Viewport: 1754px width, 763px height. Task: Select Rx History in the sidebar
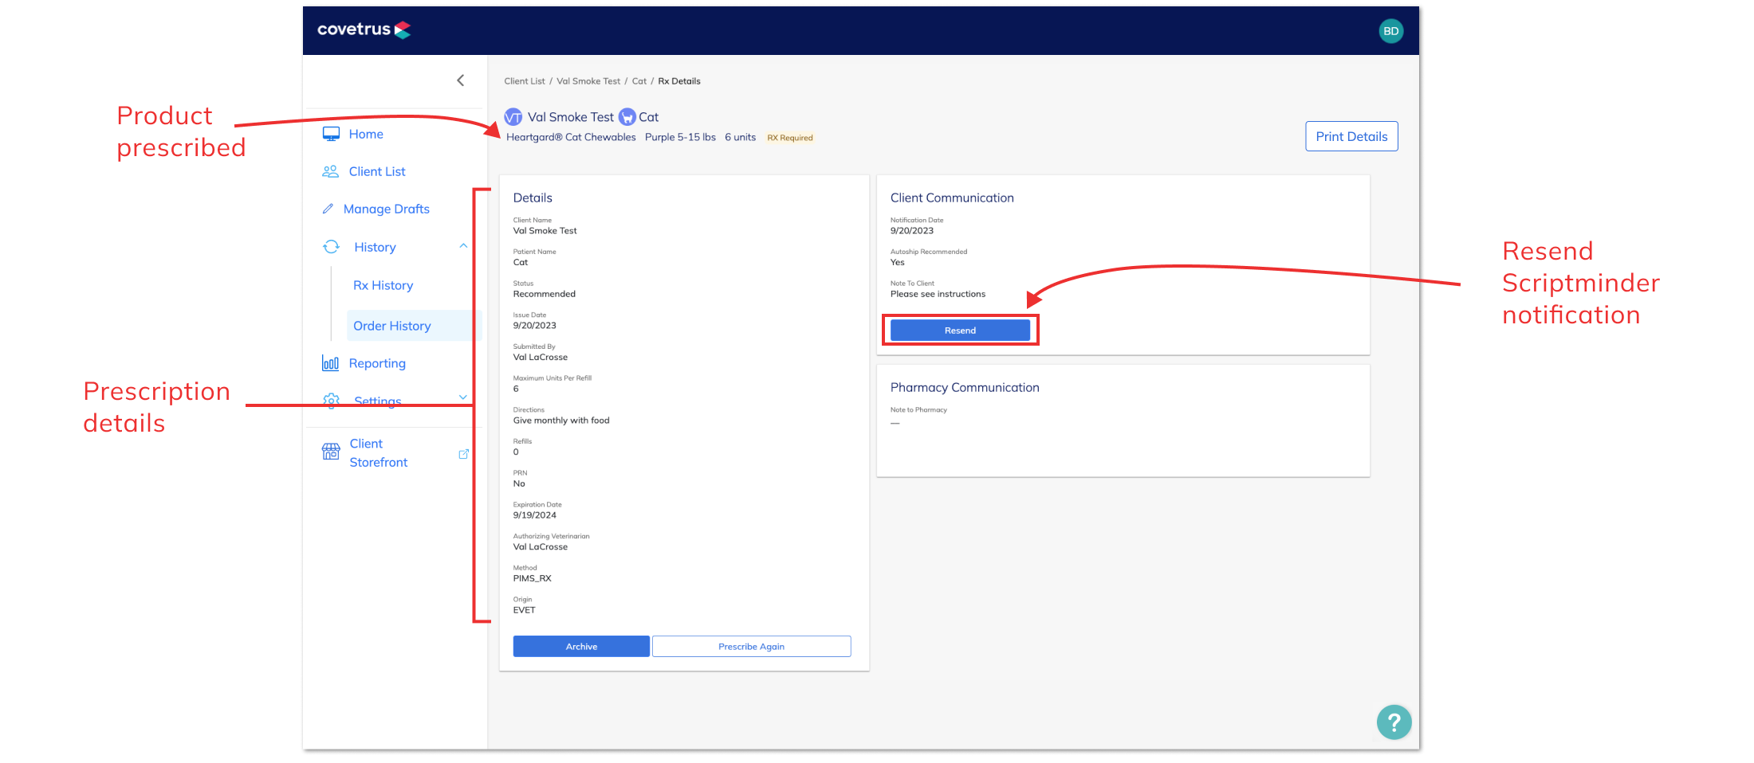[x=383, y=285]
